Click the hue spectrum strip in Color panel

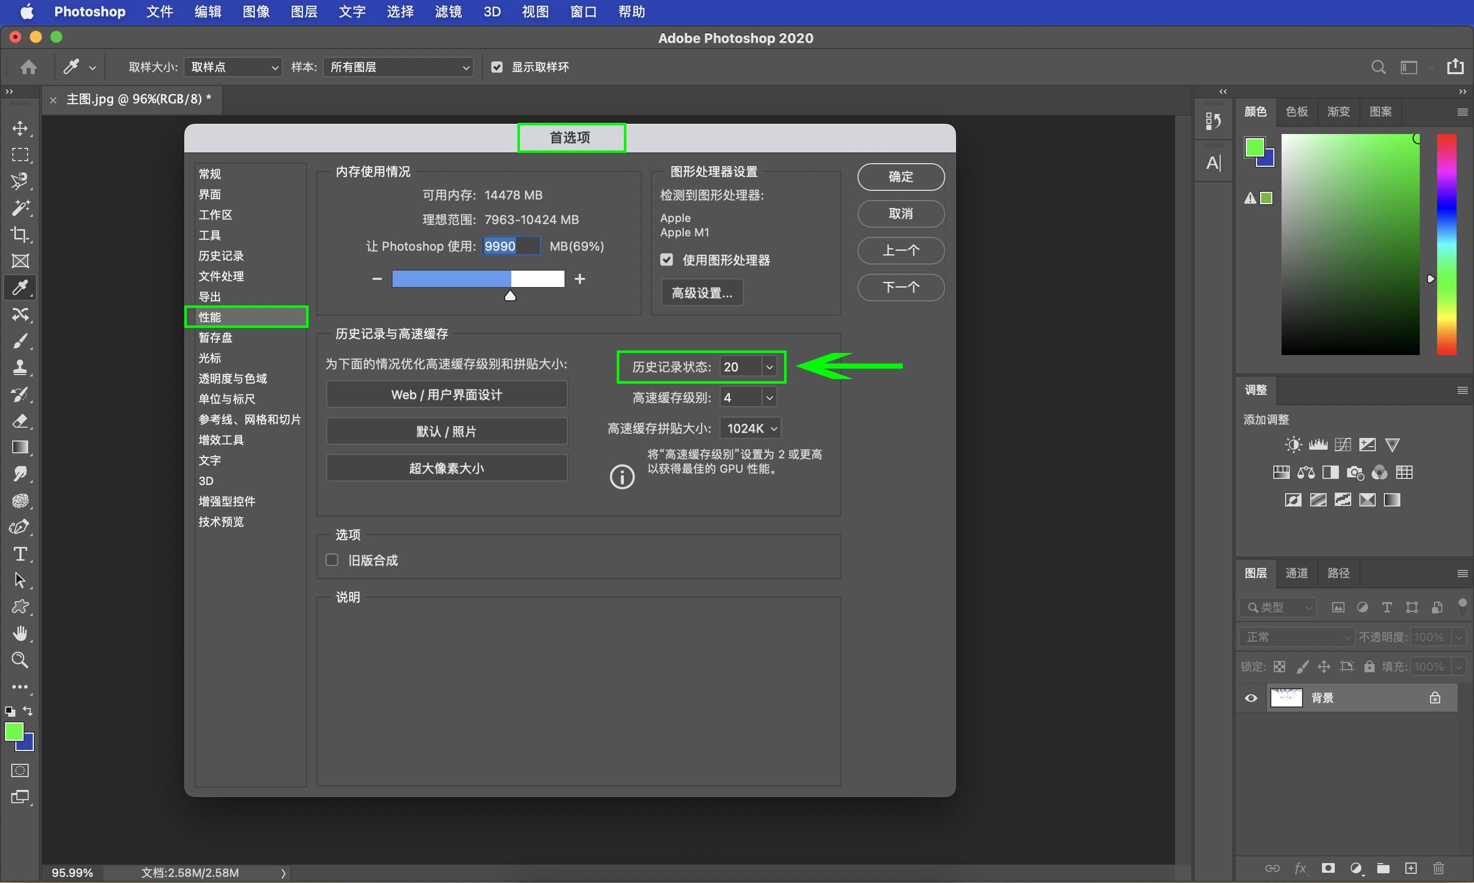pos(1447,245)
